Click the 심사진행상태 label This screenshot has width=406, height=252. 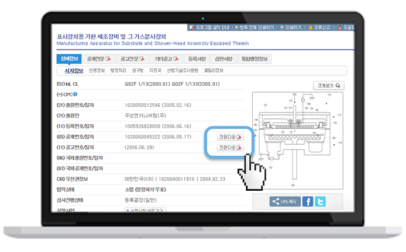(x=70, y=200)
